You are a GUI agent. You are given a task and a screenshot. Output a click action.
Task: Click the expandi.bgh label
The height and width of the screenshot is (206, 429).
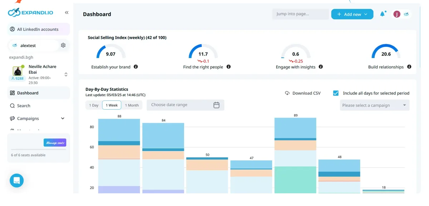[21, 57]
